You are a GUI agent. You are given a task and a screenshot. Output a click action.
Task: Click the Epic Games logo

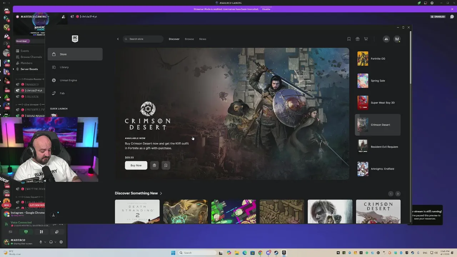75,39
